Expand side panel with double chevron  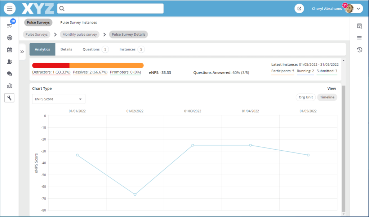(x=22, y=52)
